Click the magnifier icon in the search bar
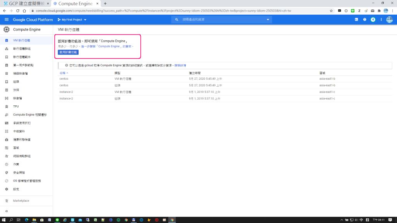The height and width of the screenshot is (223, 397). (x=176, y=19)
